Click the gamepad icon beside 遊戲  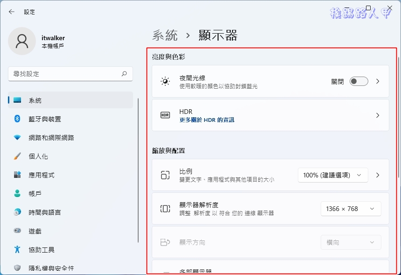coord(17,231)
